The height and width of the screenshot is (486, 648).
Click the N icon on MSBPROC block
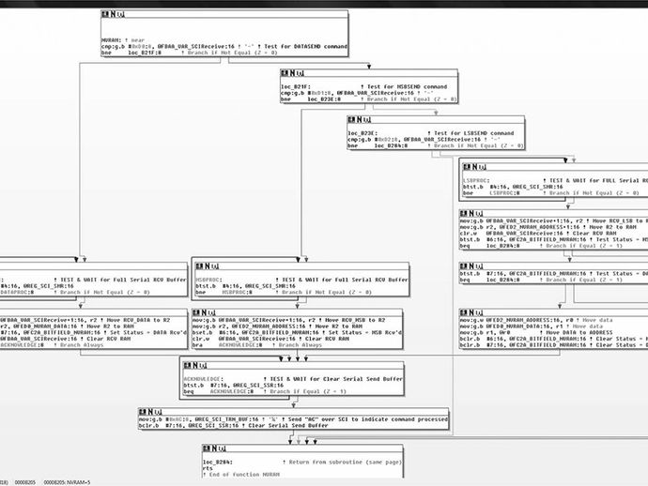pos(208,266)
